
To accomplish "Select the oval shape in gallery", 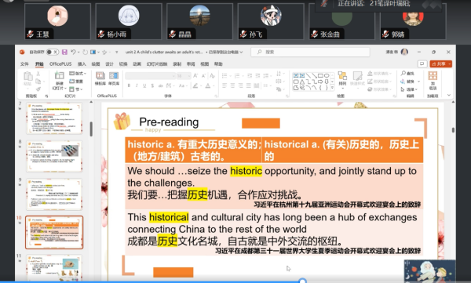I will tap(327, 75).
